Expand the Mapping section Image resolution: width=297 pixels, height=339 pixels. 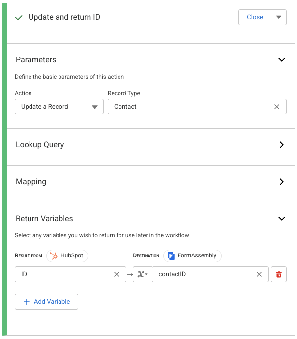[282, 182]
